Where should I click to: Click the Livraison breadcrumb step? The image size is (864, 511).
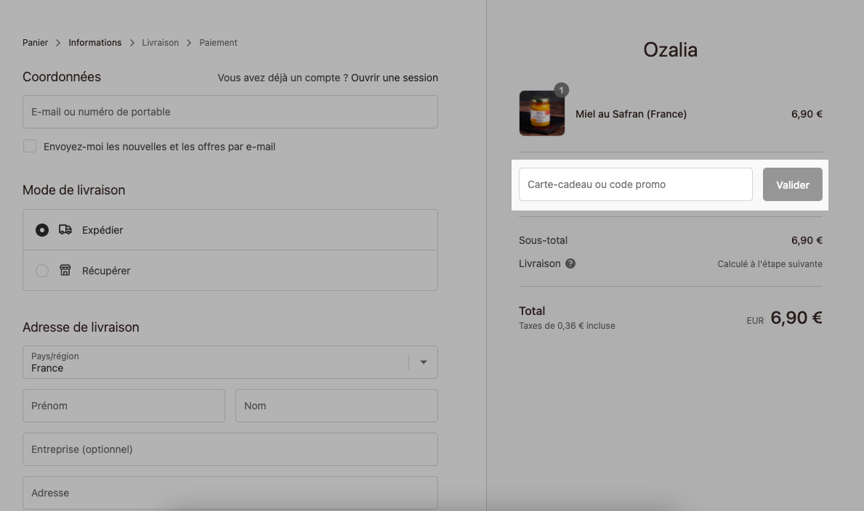pos(161,42)
